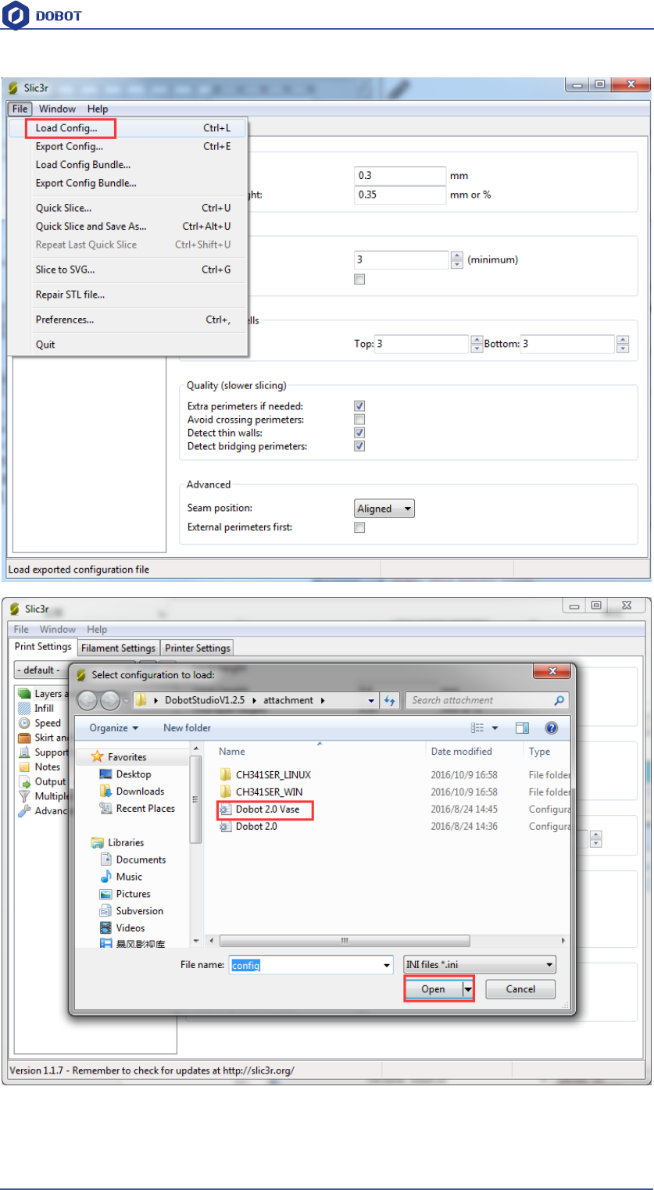Screen dimensions: 654x1190
Task: Click the gear icon of Dobot 2.0 Vase
Action: click(226, 809)
